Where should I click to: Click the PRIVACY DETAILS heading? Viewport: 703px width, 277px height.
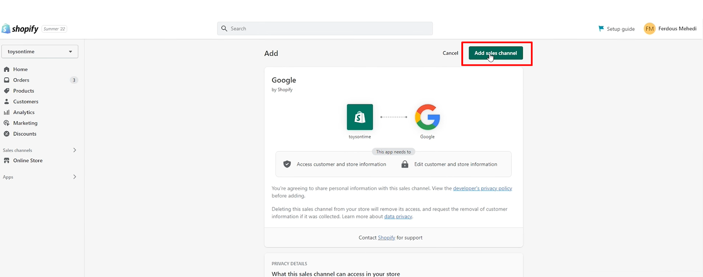289,263
